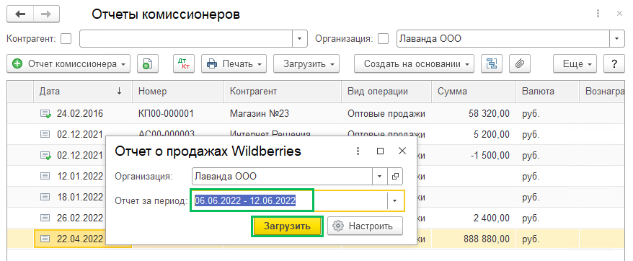
Task: Open Создать на основании dropdown
Action: 415,64
